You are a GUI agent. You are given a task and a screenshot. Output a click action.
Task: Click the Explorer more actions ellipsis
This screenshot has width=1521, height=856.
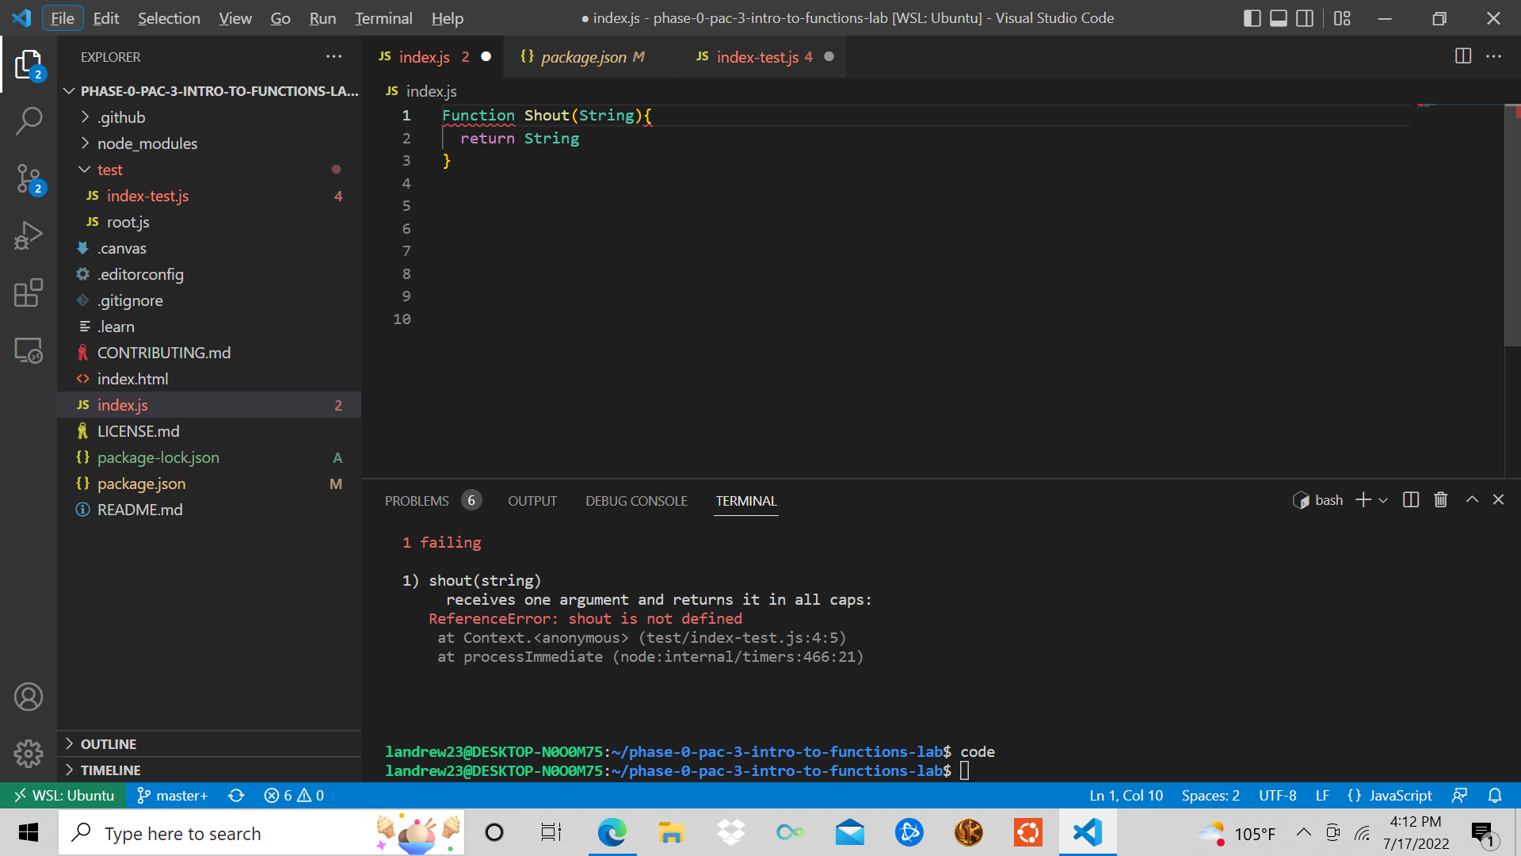pyautogui.click(x=334, y=56)
